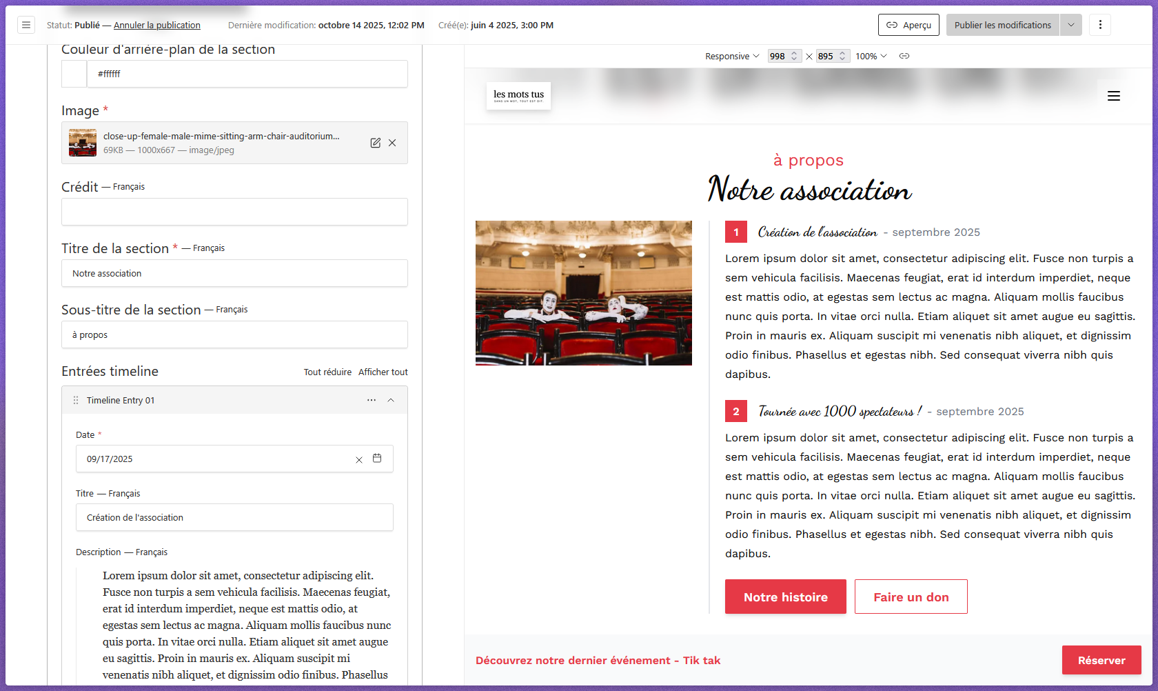Viewport: 1158px width, 691px height.
Task: Clear the 09/17/2025 date value
Action: (358, 459)
